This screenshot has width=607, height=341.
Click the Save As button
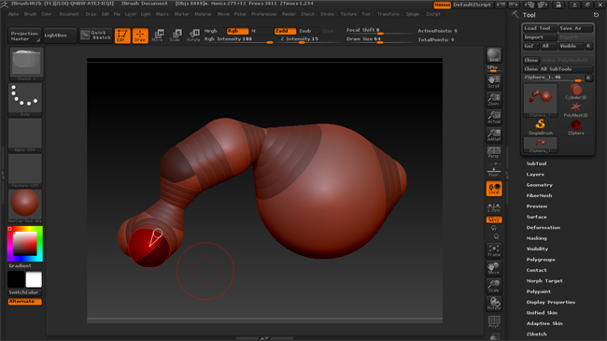(575, 28)
